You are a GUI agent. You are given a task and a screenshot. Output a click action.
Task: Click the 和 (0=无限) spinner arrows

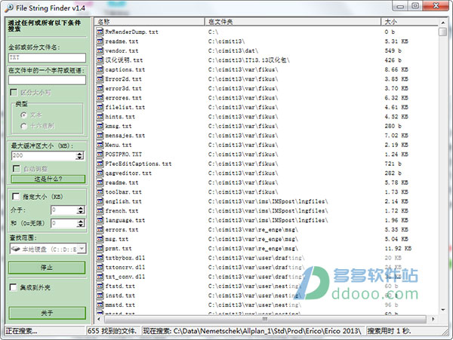pyautogui.click(x=81, y=223)
